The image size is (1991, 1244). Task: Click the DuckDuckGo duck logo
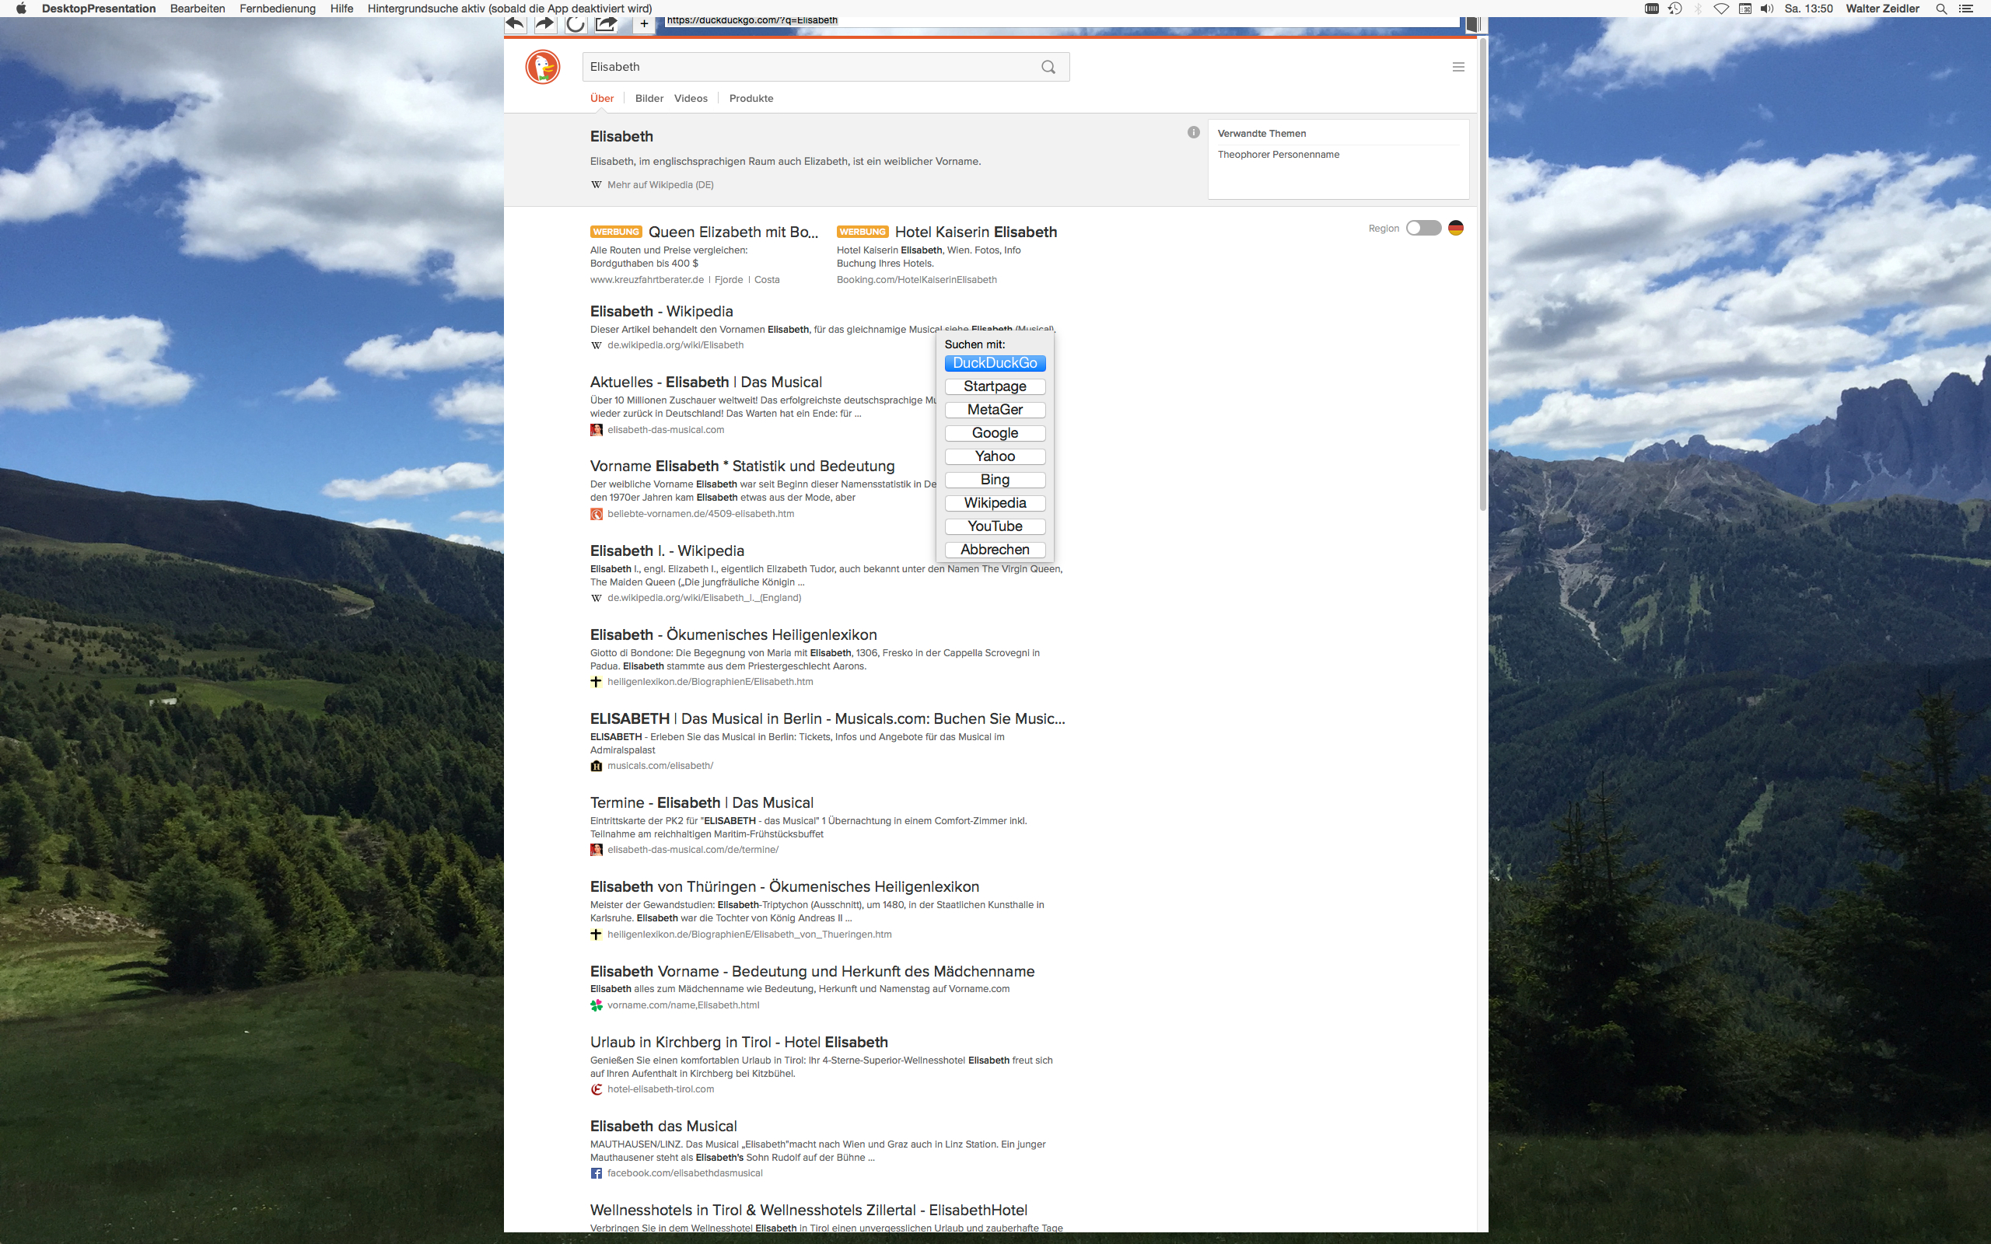pos(542,68)
